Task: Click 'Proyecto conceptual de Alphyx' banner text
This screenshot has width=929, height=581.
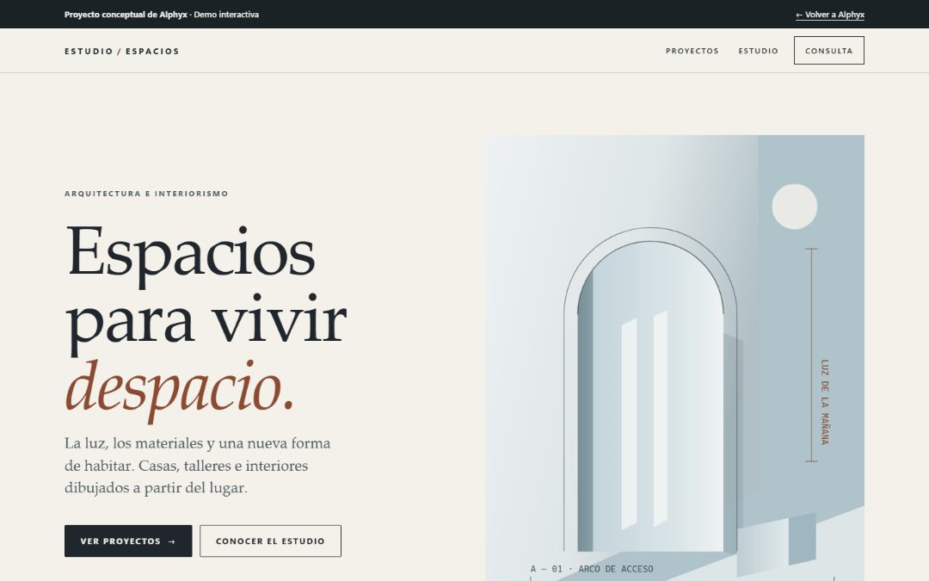Action: (x=126, y=15)
